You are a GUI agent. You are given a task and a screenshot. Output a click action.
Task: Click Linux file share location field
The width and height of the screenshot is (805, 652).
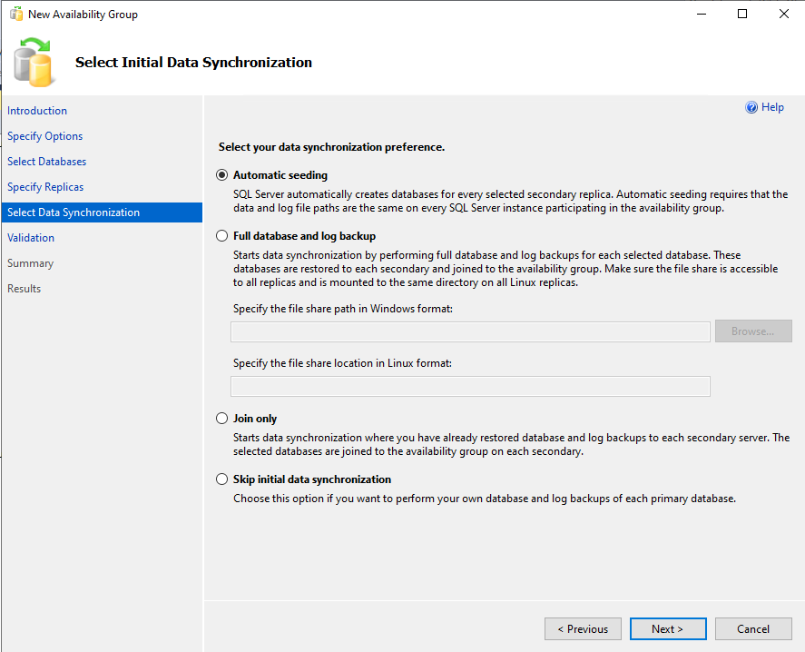point(470,387)
